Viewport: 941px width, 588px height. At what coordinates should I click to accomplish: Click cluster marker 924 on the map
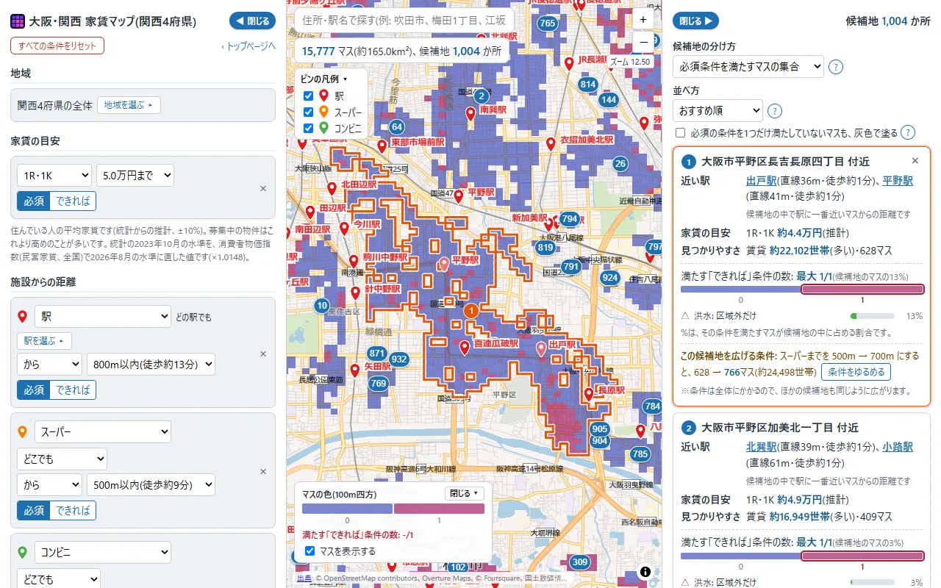tap(609, 278)
